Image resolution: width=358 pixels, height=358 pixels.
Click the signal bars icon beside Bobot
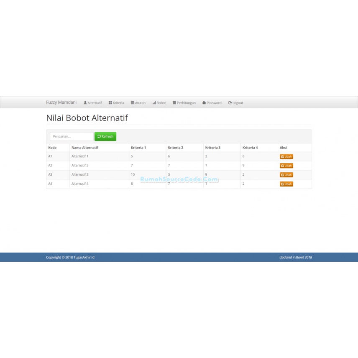pyautogui.click(x=154, y=102)
